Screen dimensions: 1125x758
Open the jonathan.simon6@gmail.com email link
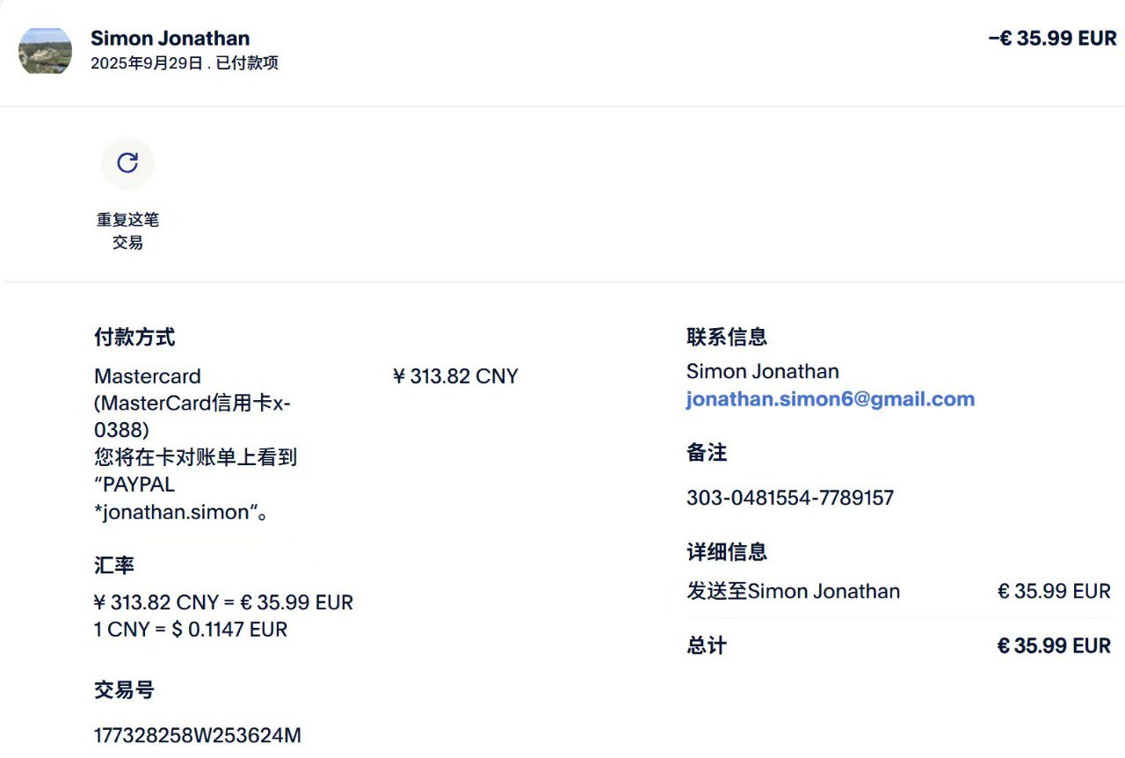tap(830, 399)
